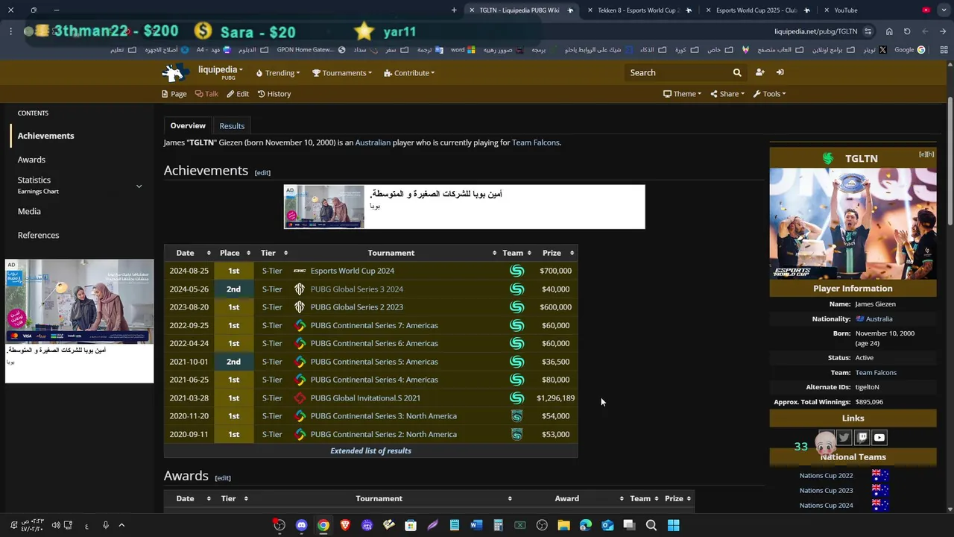Screen dimensions: 954x537
Task: Open Extended list of results
Action: [370, 450]
